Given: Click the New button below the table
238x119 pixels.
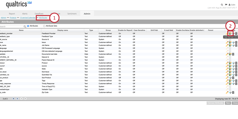Looking at the screenshot, I should pyautogui.click(x=228, y=103).
